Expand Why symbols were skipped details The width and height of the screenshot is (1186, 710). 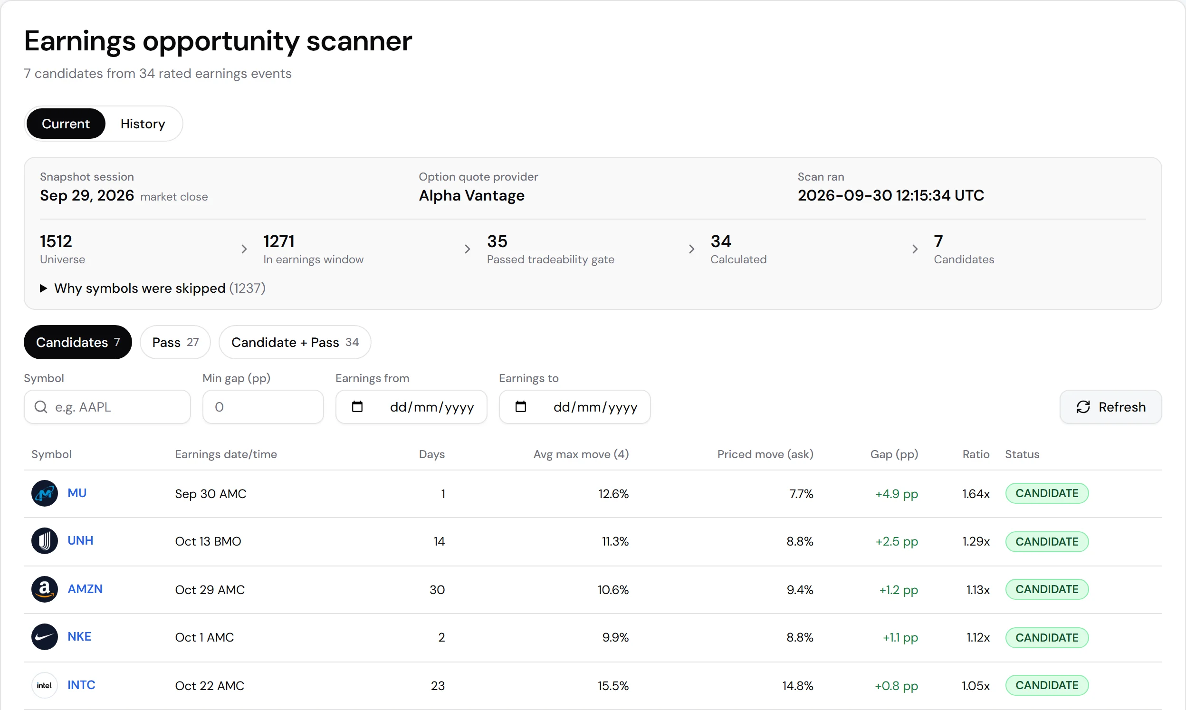(x=153, y=288)
